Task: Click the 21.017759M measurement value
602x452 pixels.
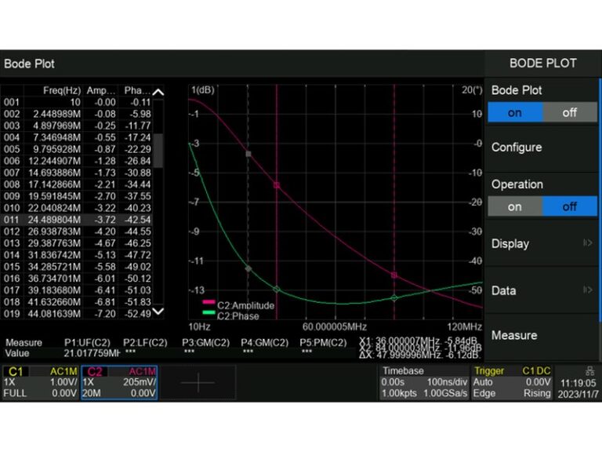Action: tap(92, 353)
